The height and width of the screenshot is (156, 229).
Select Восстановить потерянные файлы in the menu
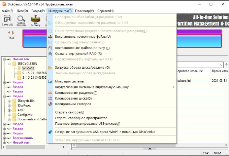pos(83,36)
